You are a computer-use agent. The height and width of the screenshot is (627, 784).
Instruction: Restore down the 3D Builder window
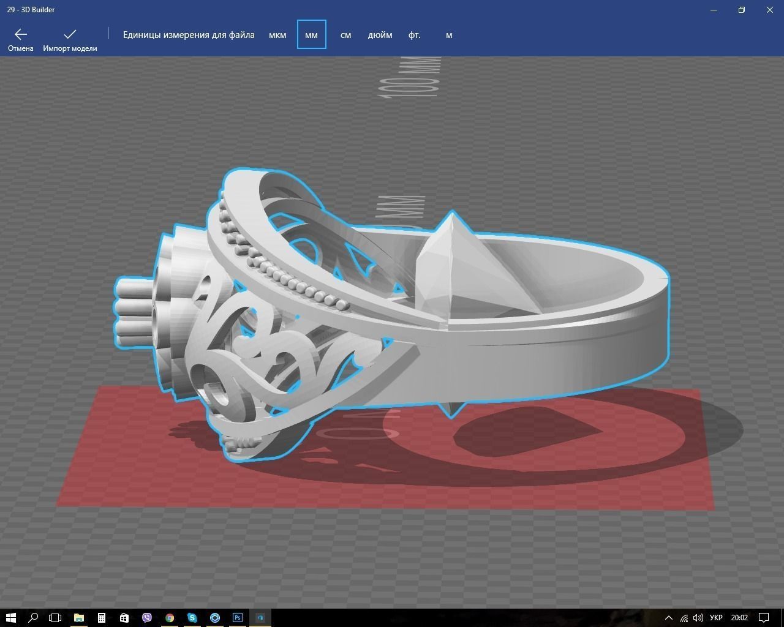(x=742, y=10)
